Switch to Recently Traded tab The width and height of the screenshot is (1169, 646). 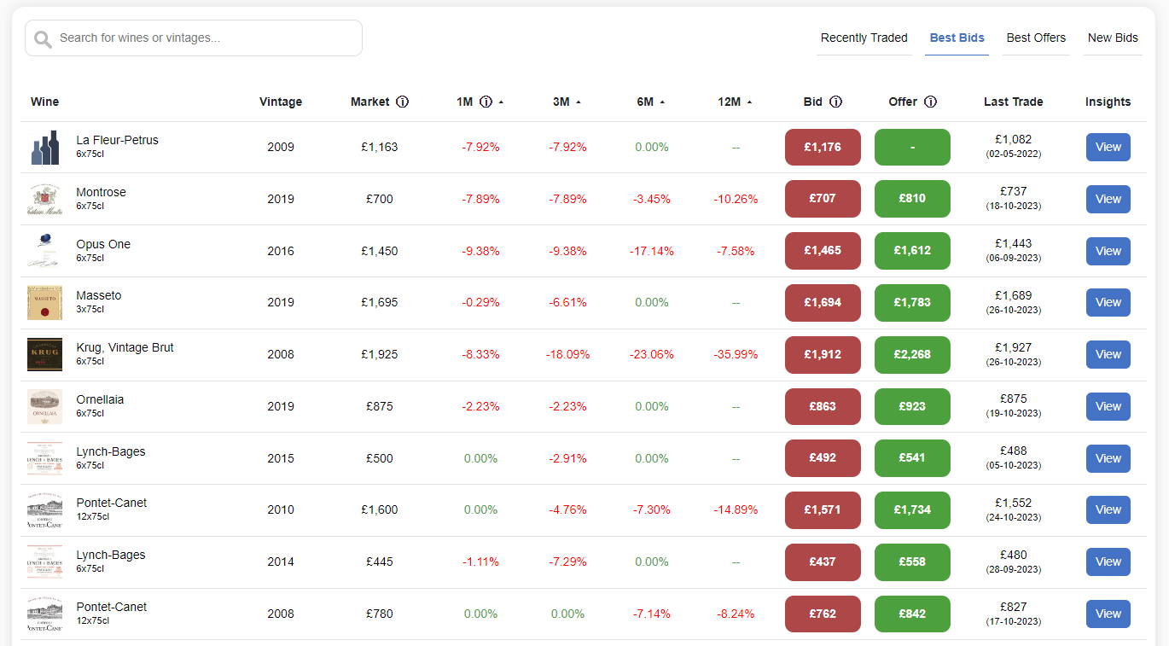point(864,38)
